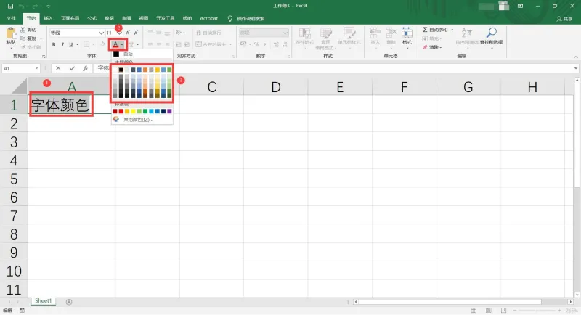Click column header G

click(x=468, y=87)
